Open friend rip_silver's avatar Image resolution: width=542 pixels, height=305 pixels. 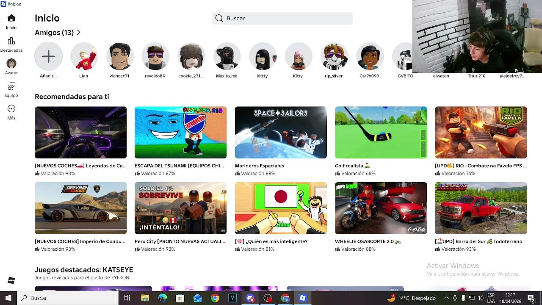coord(334,56)
